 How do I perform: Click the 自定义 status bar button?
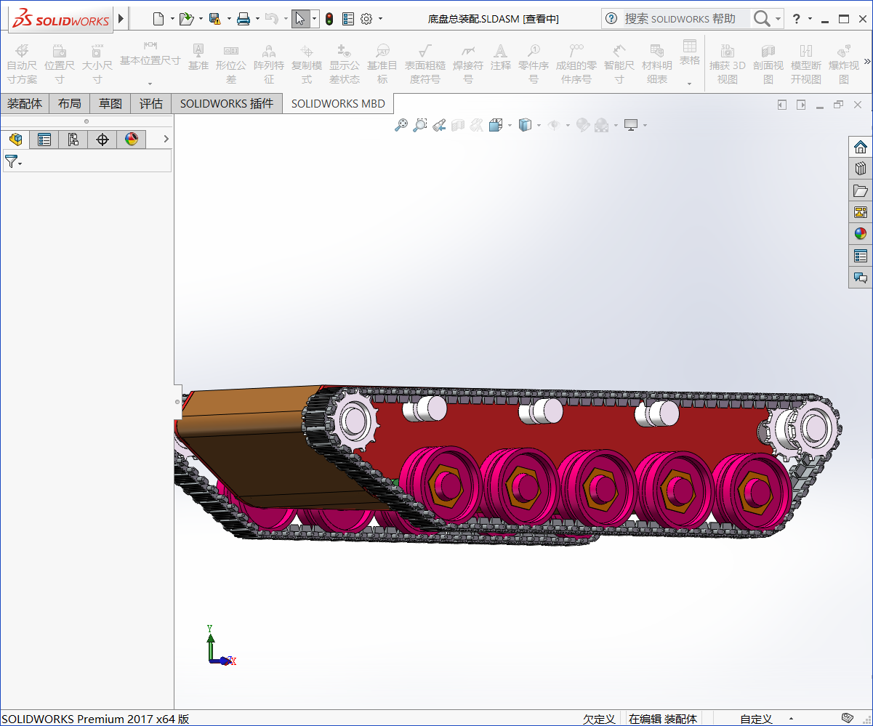click(756, 719)
